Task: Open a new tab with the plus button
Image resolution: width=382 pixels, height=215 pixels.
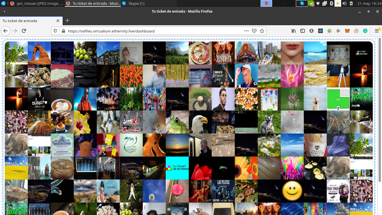Action: [67, 21]
